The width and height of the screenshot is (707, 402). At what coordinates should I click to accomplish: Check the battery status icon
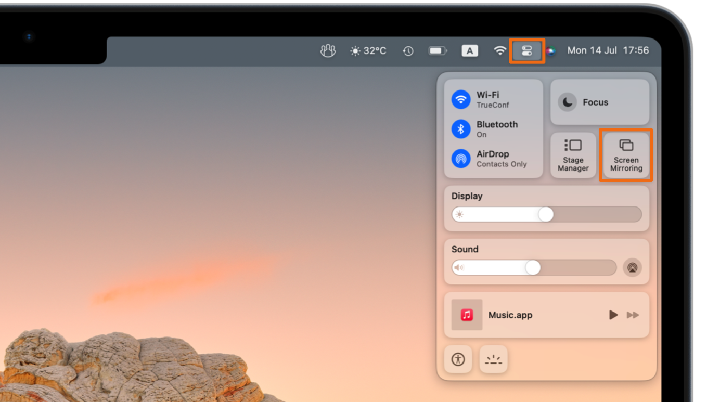tap(438, 50)
